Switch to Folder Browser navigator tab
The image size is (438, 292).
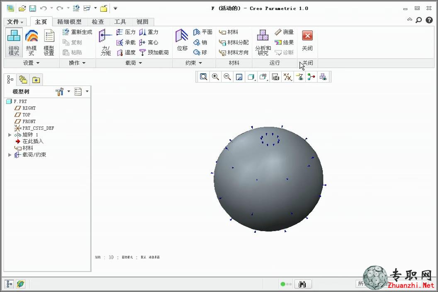tap(23, 80)
